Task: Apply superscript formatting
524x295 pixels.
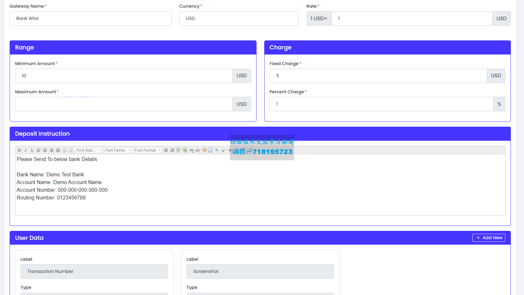Action: coord(223,150)
